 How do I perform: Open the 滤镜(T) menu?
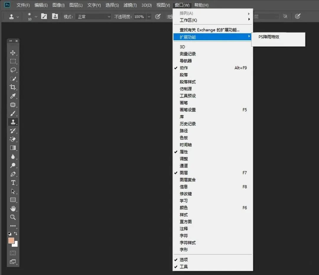pyautogui.click(x=130, y=5)
